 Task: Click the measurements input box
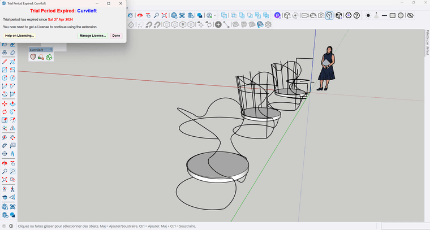pos(405,226)
